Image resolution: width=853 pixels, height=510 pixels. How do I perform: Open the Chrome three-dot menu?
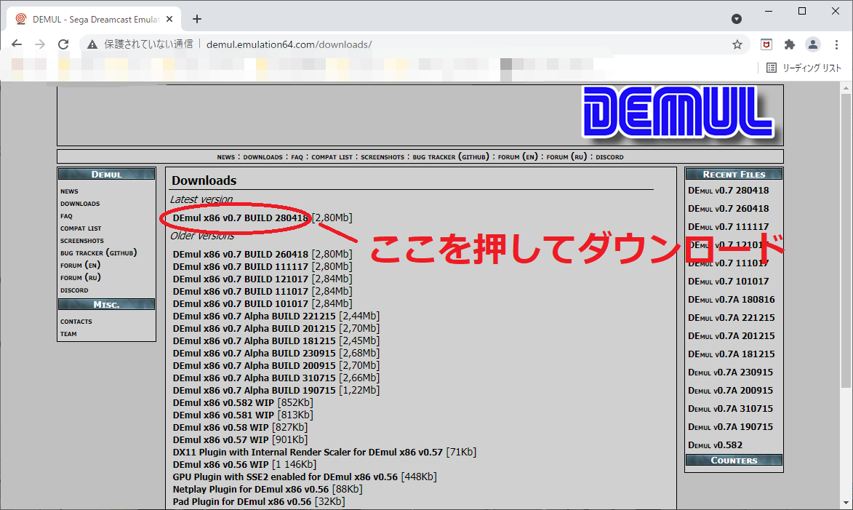[x=837, y=44]
